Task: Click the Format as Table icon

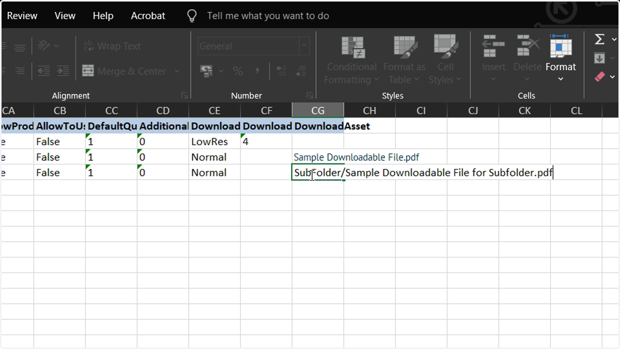Action: tap(405, 47)
